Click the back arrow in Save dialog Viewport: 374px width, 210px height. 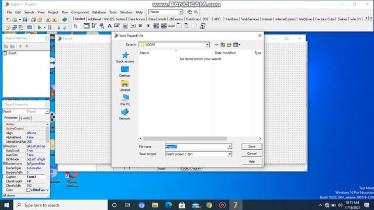[x=217, y=45]
